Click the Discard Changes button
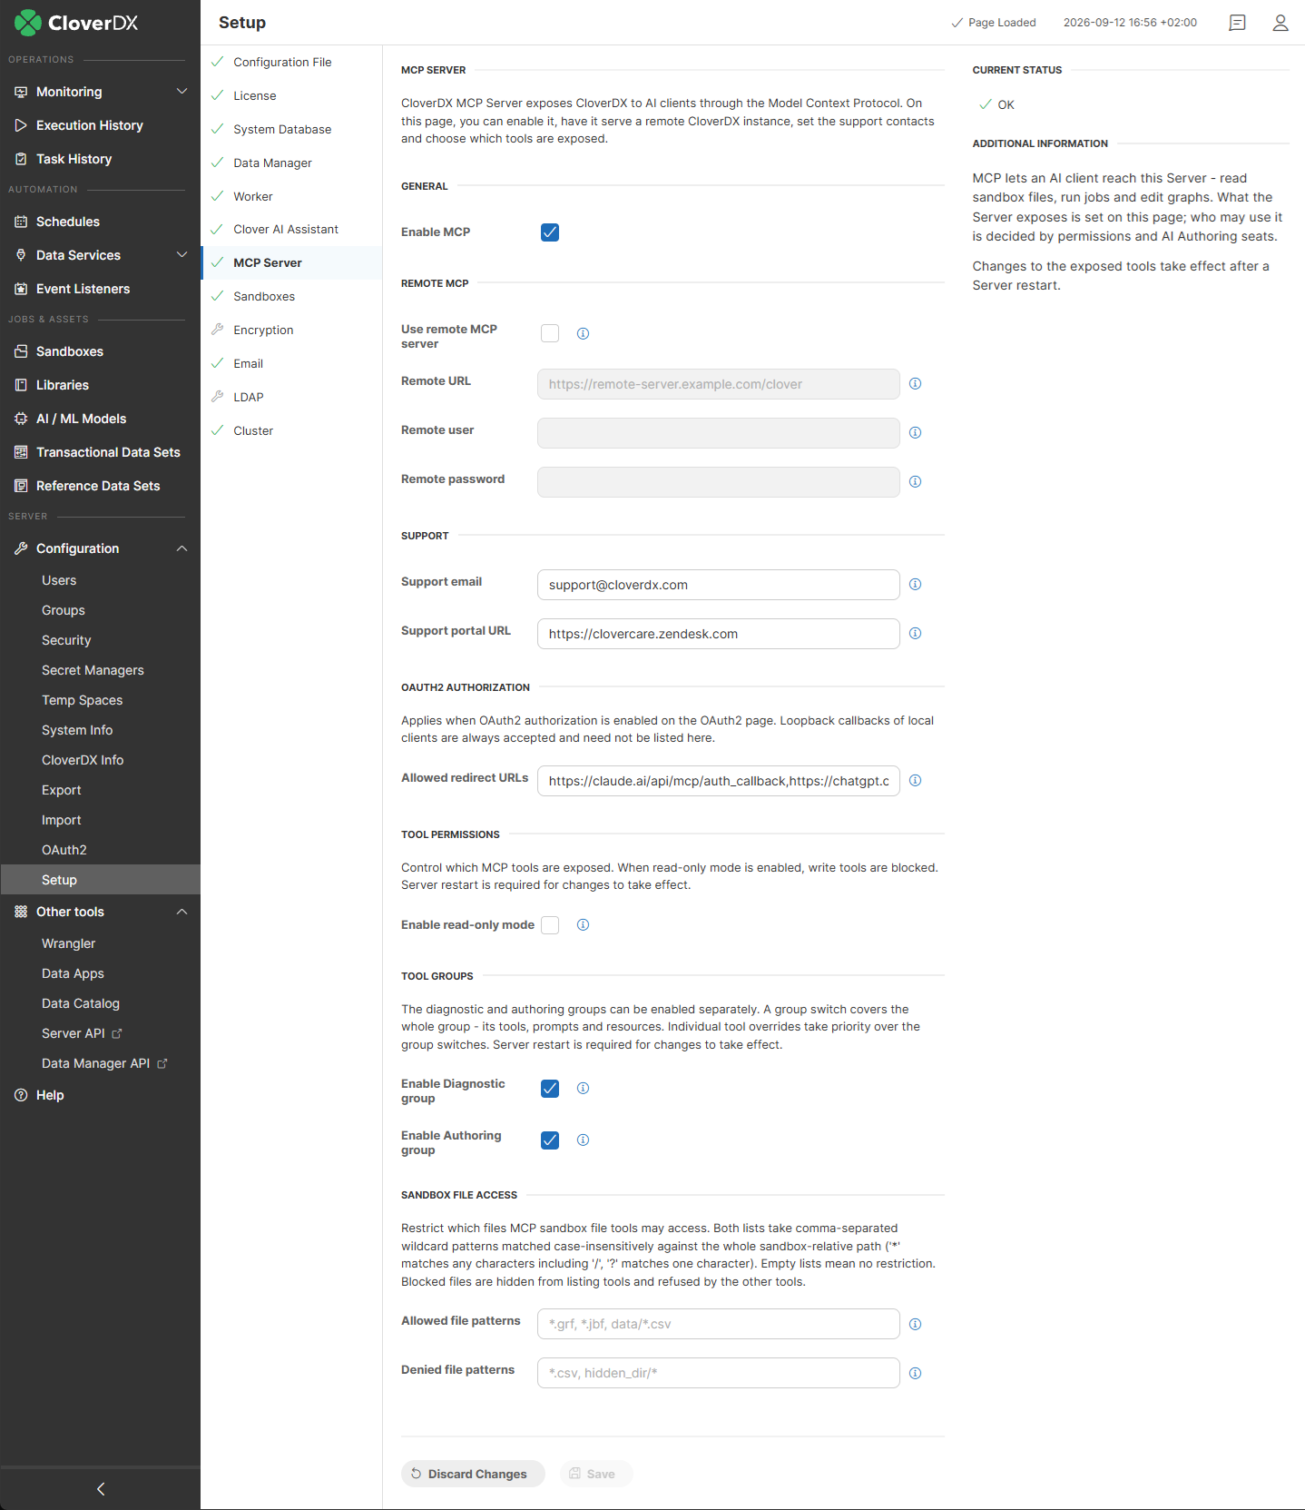 tap(473, 1474)
